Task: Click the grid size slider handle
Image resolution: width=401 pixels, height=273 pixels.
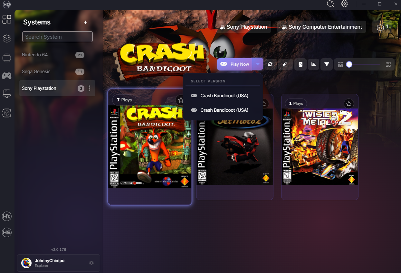Action: (x=349, y=64)
